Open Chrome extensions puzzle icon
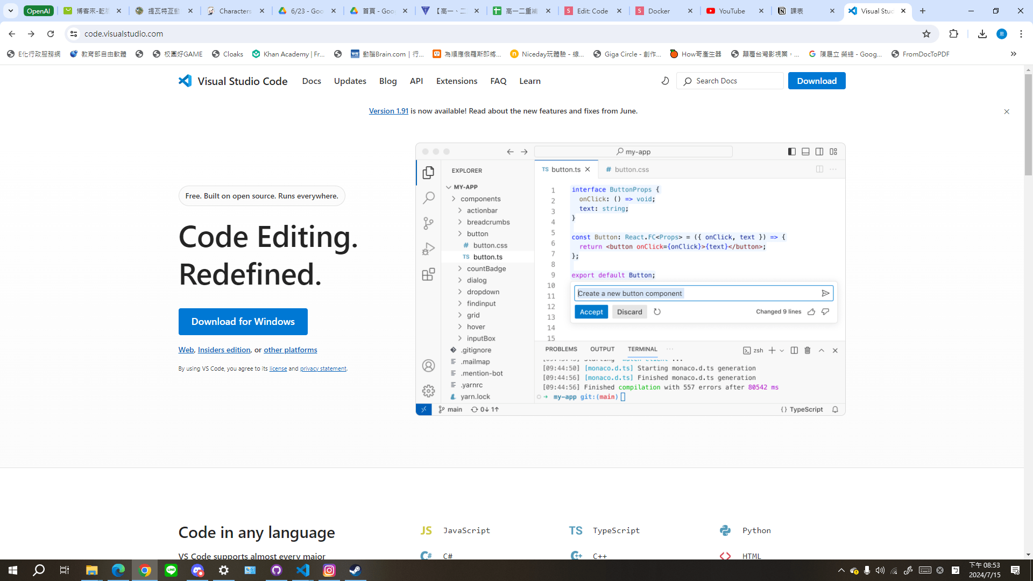 coord(954,34)
